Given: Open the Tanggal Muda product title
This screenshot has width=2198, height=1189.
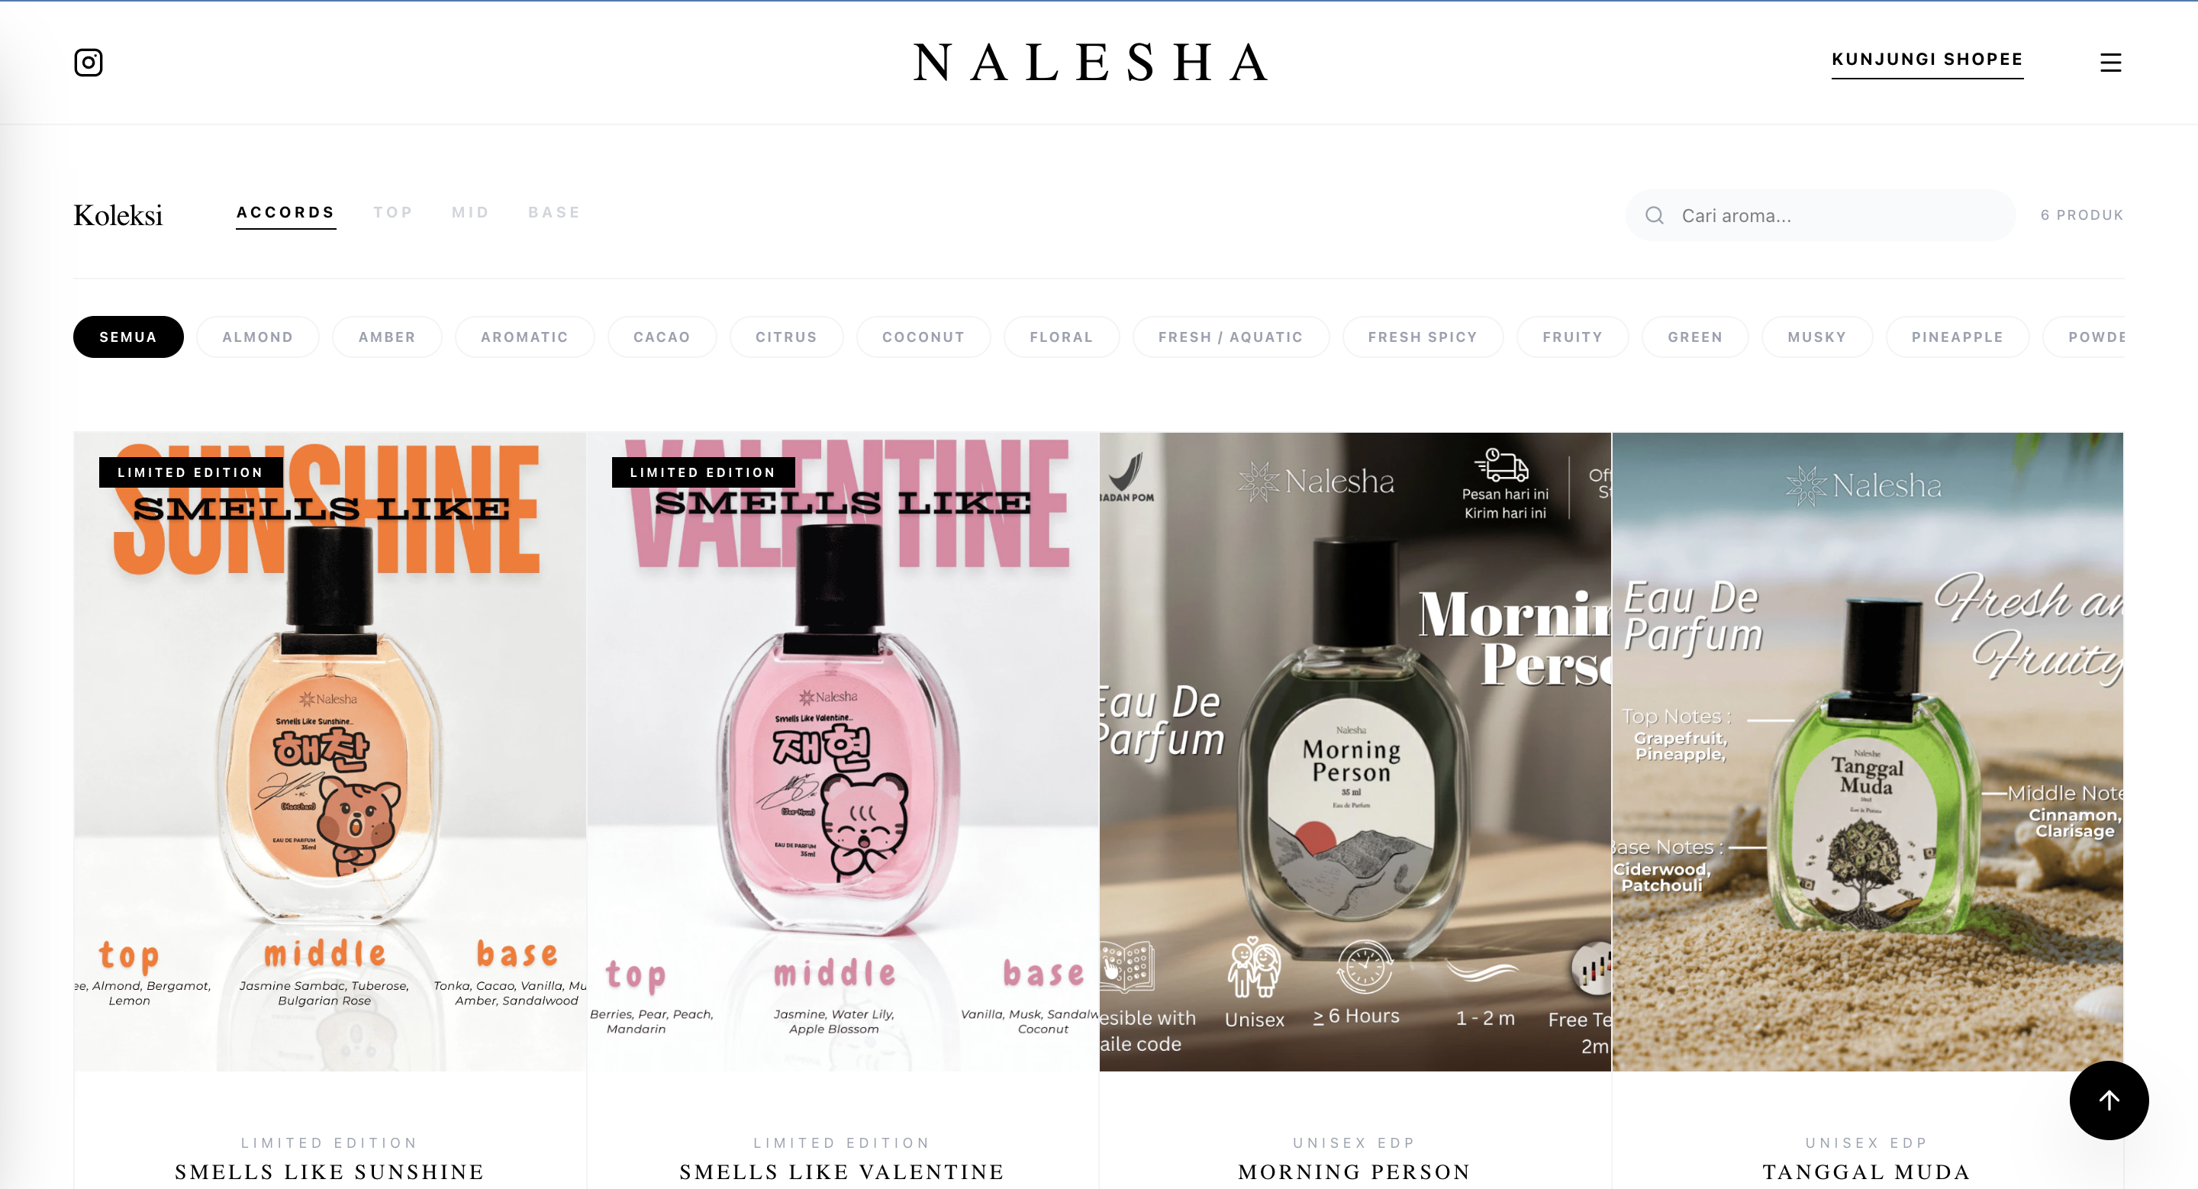Looking at the screenshot, I should [1866, 1171].
